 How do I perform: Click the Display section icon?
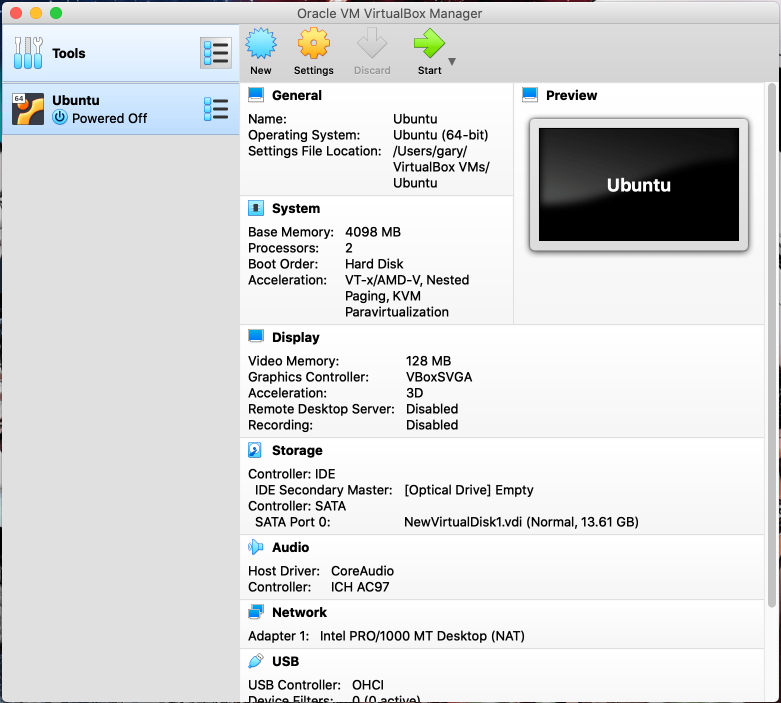click(x=256, y=336)
